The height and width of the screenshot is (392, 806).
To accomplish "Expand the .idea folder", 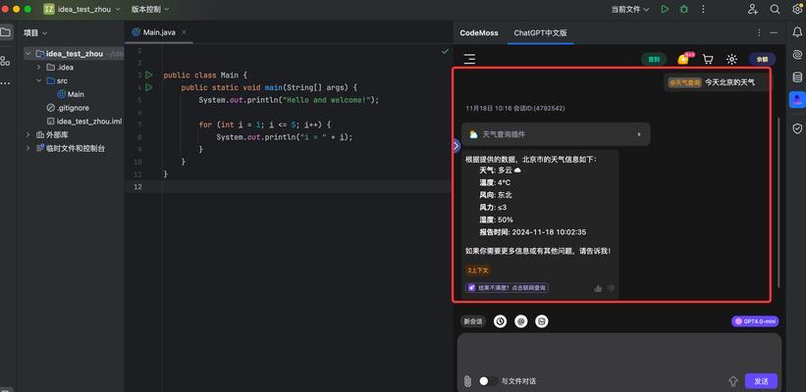I will tap(38, 68).
